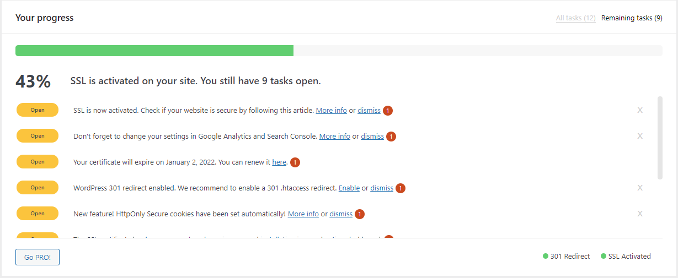Enable the 301 .htaccess redirect
This screenshot has width=678, height=278.
[349, 188]
